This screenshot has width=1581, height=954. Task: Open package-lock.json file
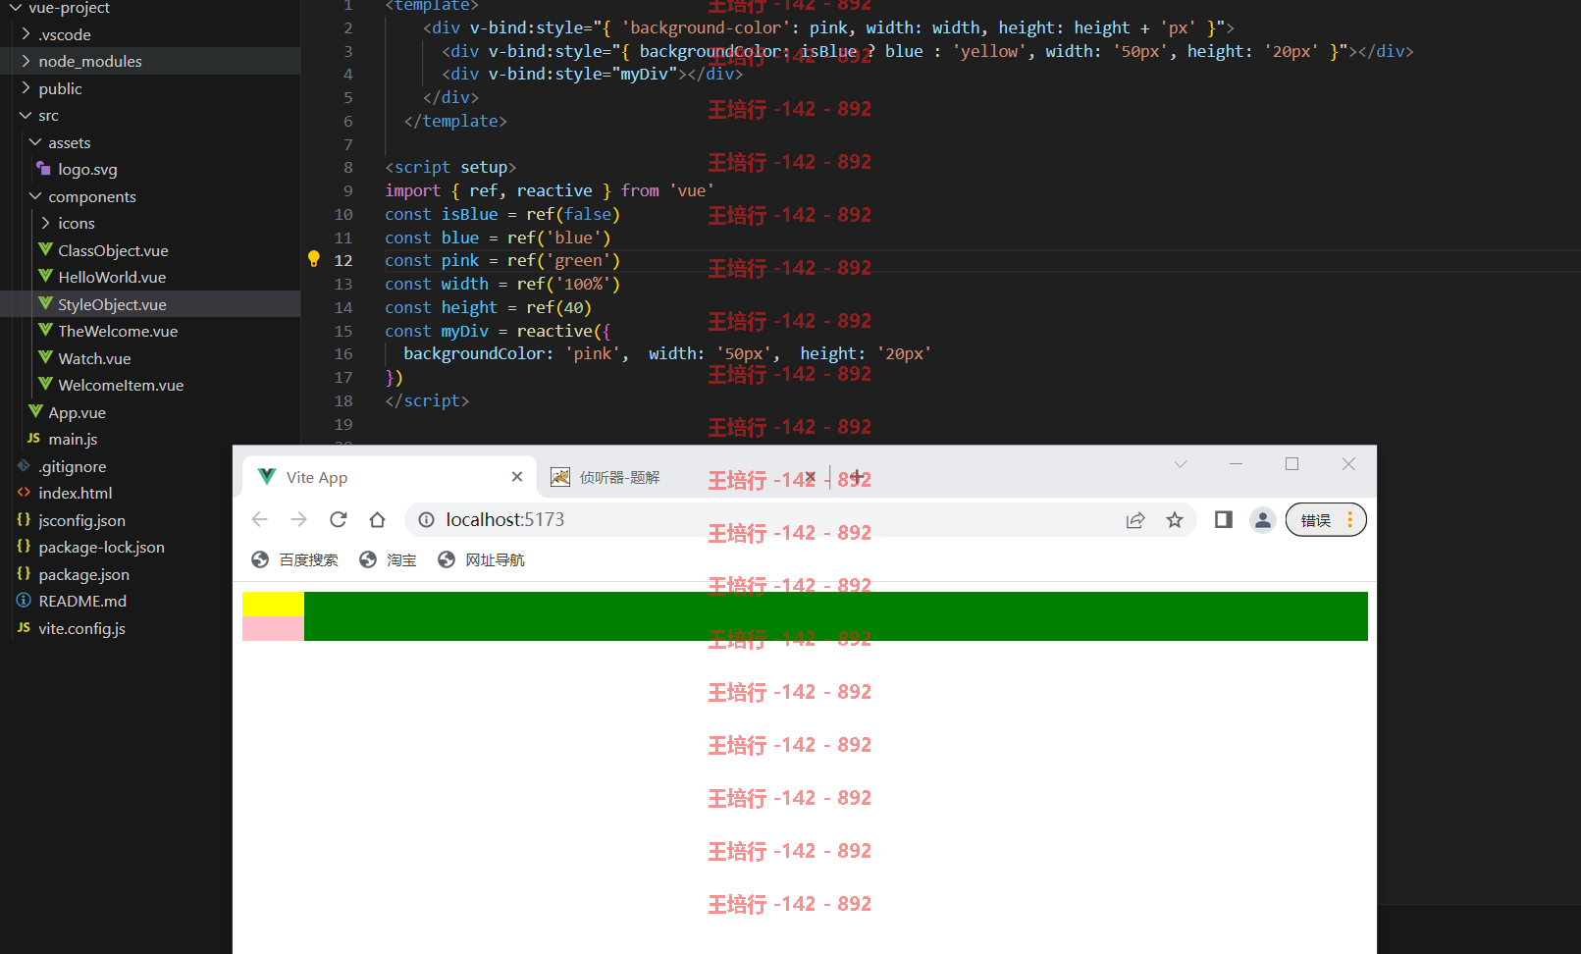pos(101,547)
